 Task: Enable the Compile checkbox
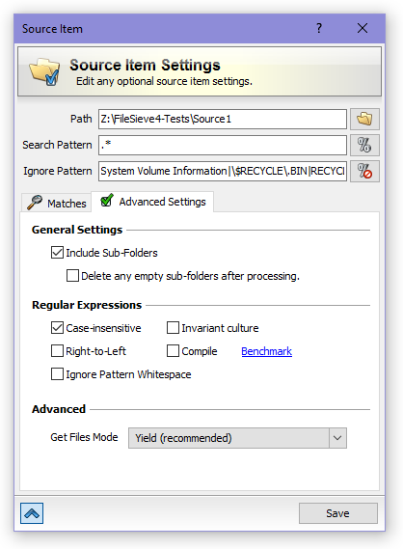173,351
